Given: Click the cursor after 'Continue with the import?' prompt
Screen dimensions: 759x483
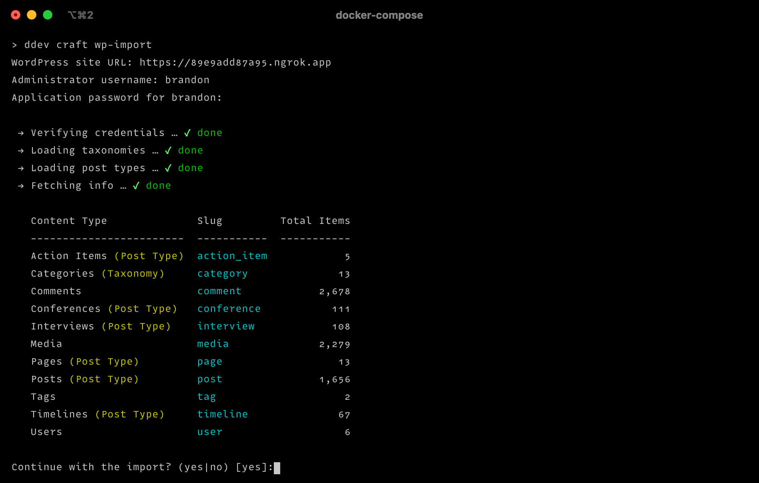Looking at the screenshot, I should pos(277,468).
